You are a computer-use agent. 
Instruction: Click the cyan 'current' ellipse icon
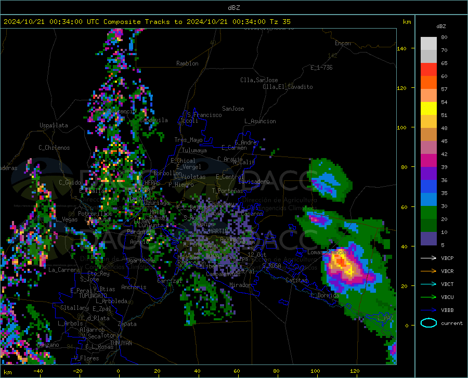[428, 323]
